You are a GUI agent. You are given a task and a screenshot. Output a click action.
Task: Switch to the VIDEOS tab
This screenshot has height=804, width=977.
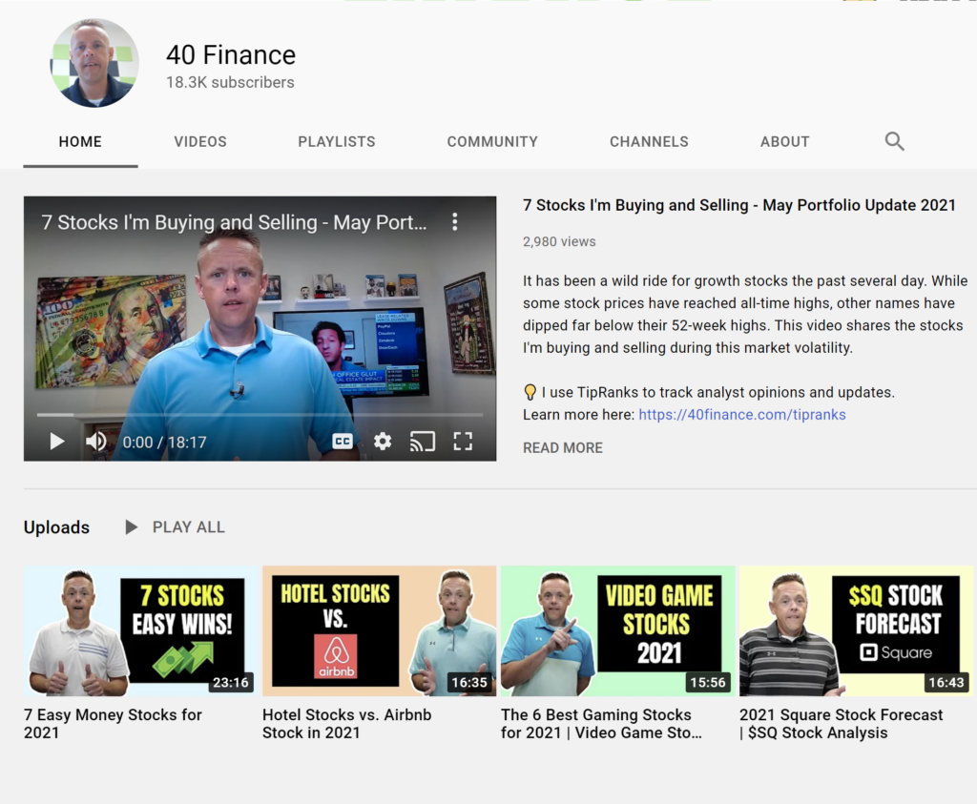pos(199,141)
